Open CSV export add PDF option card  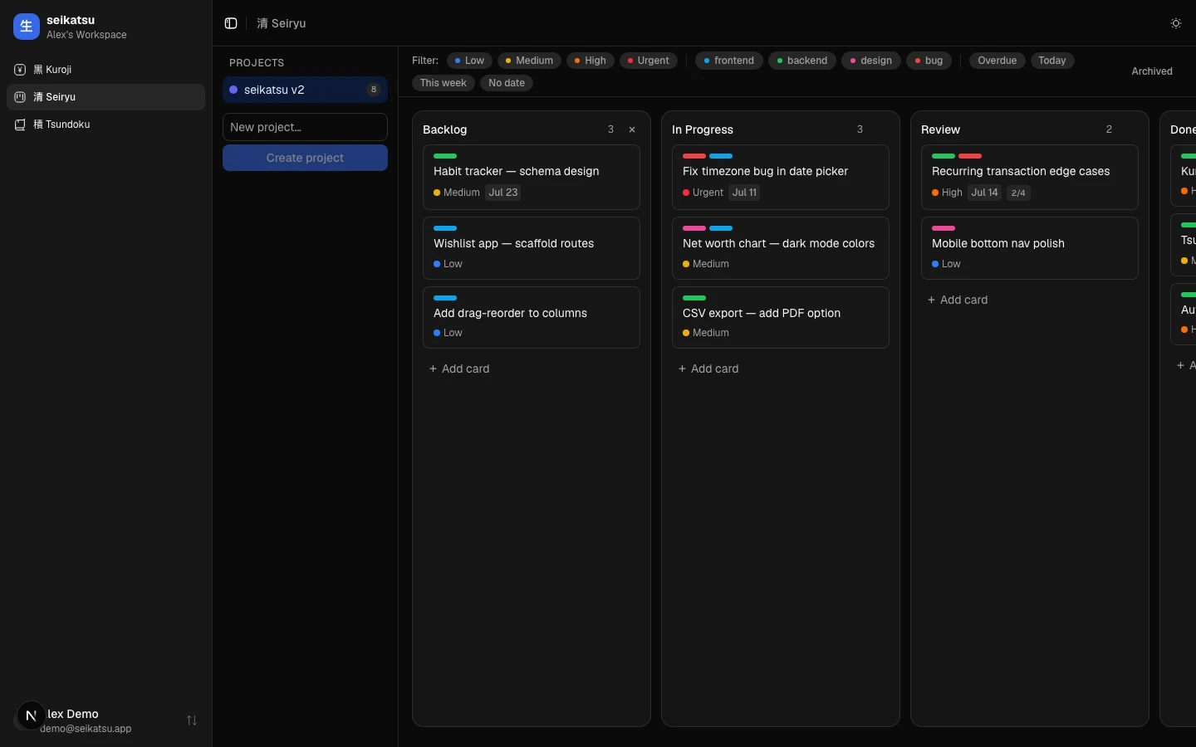click(781, 317)
